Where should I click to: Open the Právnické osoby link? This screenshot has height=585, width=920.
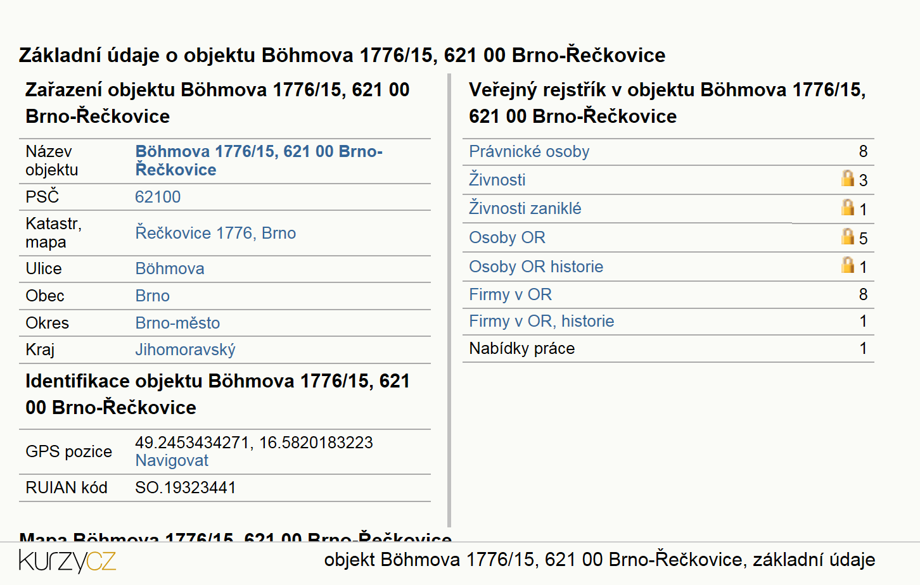529,151
